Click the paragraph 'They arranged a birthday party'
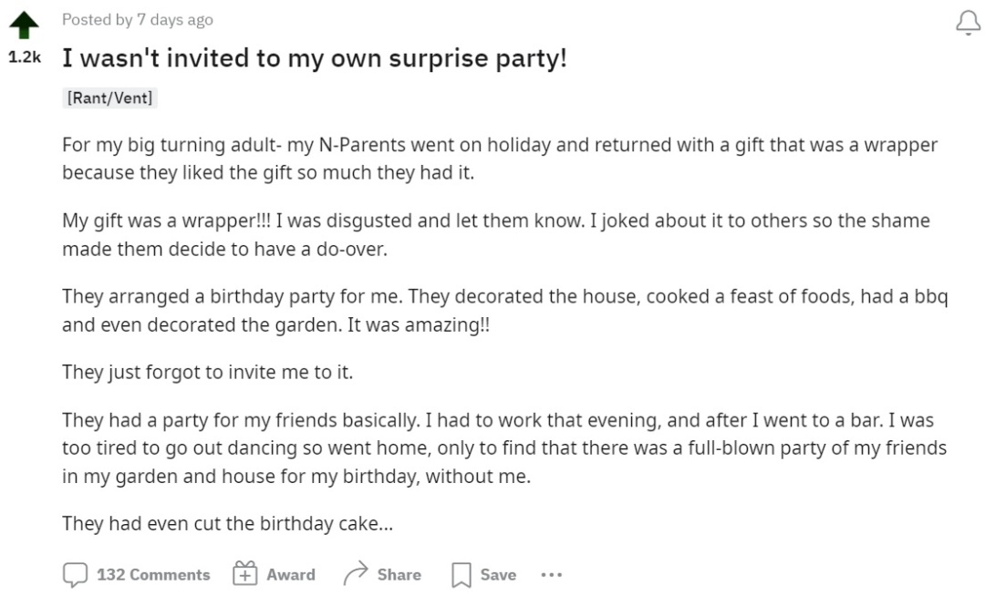The image size is (985, 606). [504, 311]
